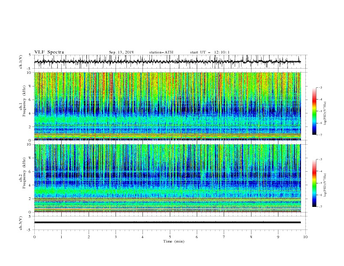Image resolution: width=344 pixels, height=266 pixels.
Task: Click the "station=ATH" header text
Action: pos(161,52)
